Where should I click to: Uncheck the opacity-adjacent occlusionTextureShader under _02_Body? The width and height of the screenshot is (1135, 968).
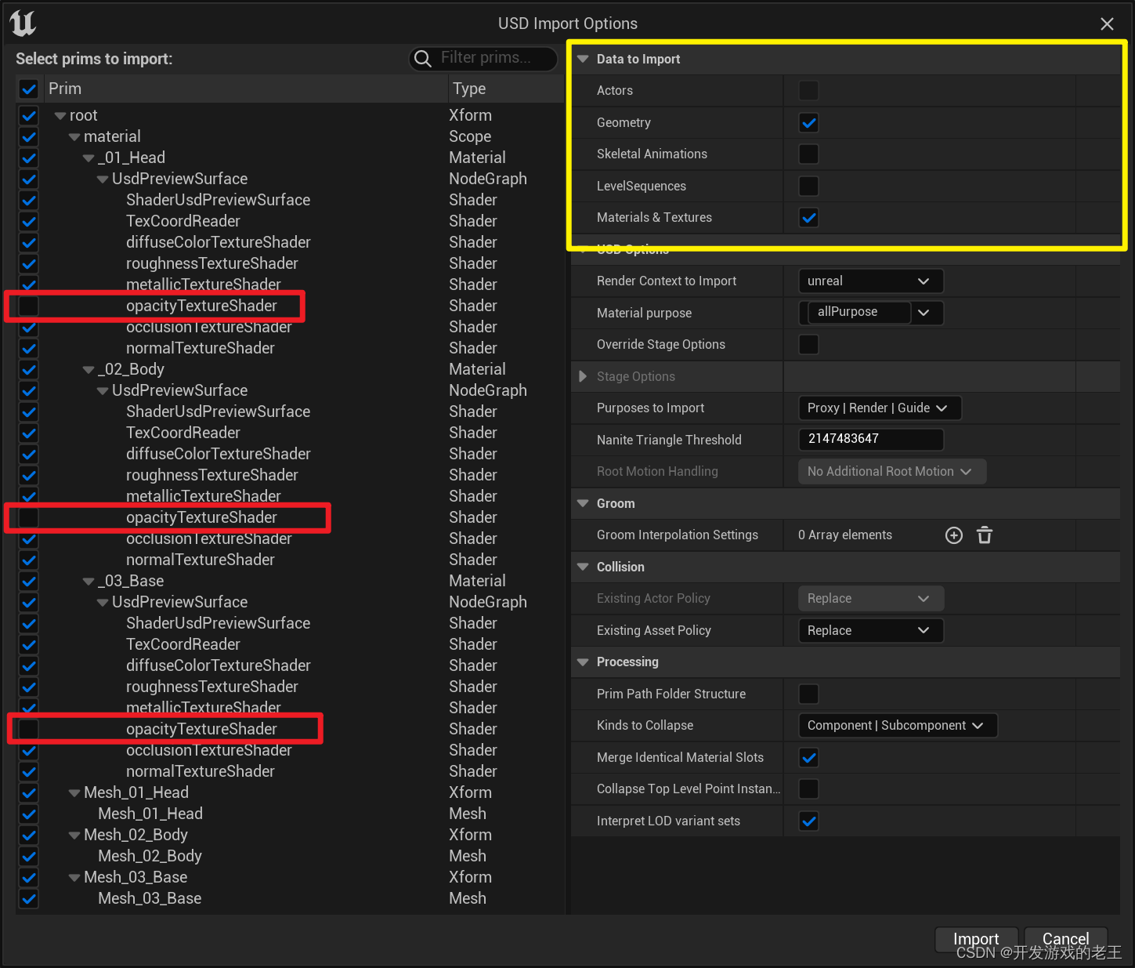pyautogui.click(x=28, y=538)
